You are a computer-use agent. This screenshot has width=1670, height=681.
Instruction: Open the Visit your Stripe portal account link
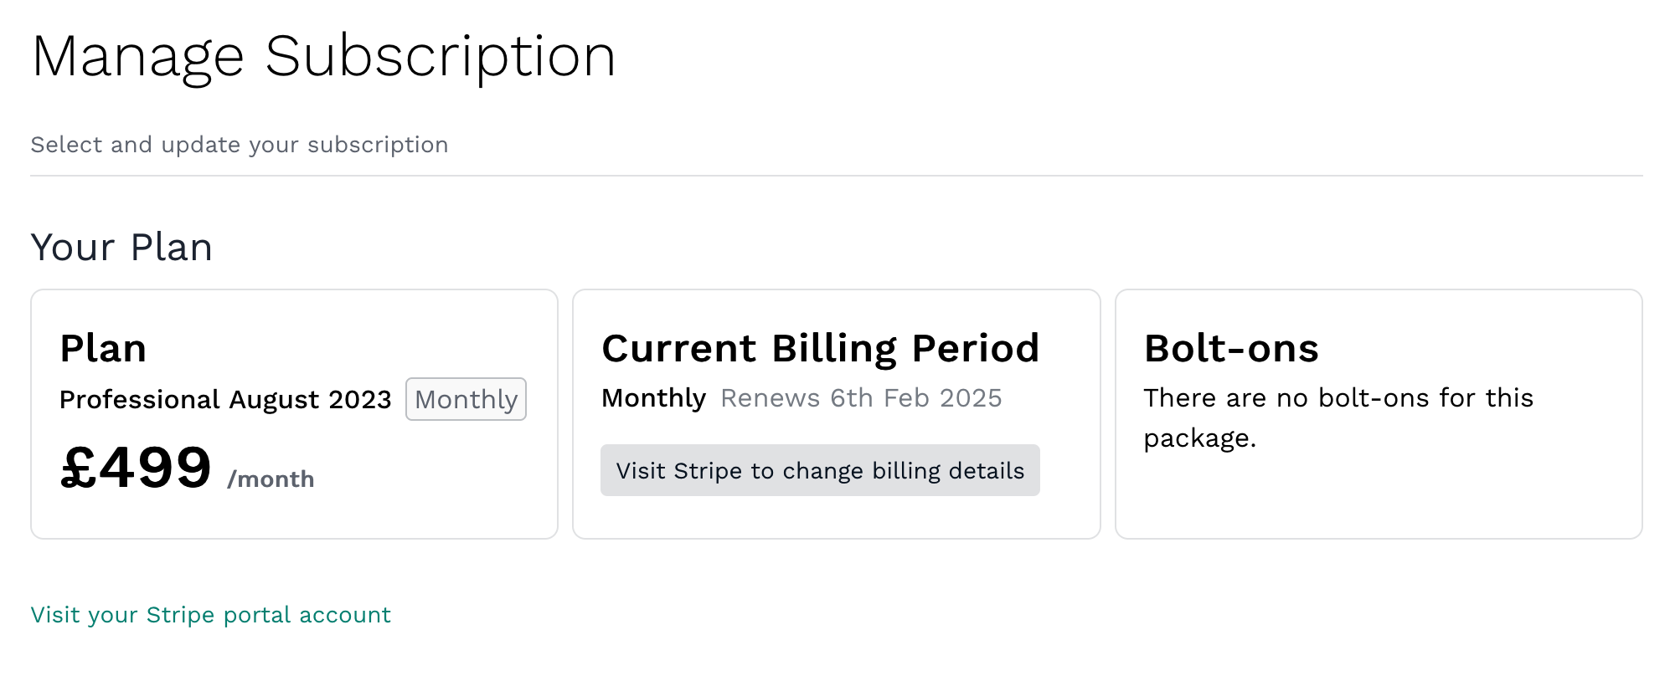[210, 615]
